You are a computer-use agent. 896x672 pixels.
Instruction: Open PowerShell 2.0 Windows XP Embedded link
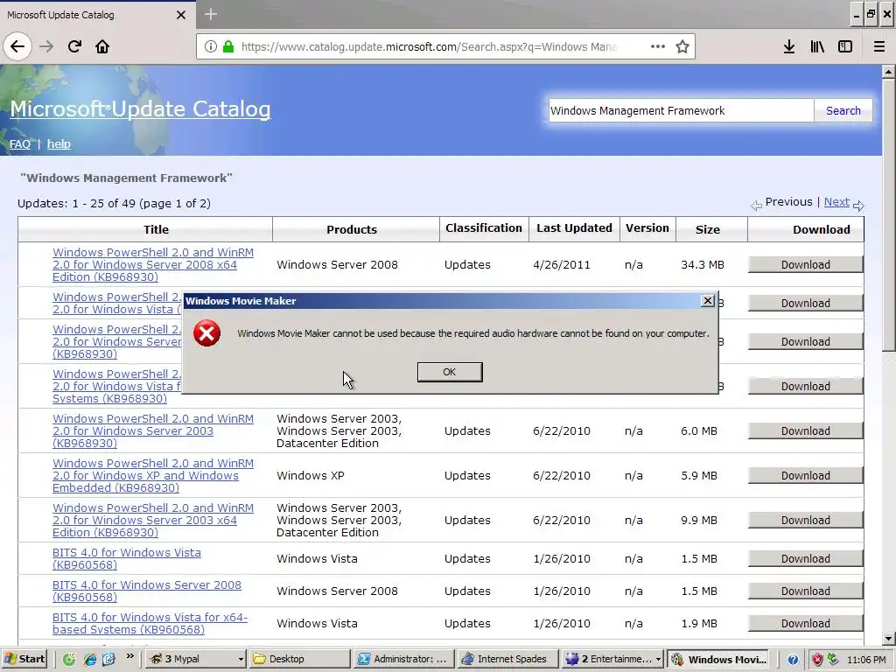coord(152,475)
